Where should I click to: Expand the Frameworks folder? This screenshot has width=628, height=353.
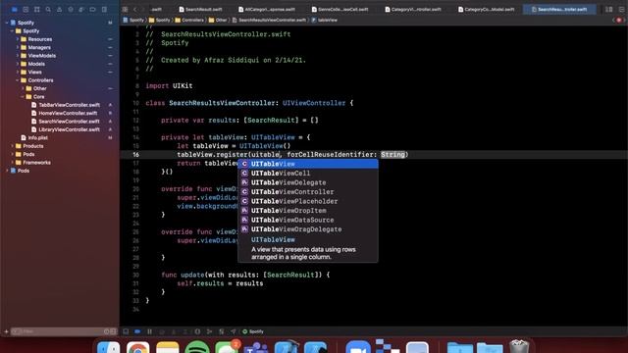point(12,163)
